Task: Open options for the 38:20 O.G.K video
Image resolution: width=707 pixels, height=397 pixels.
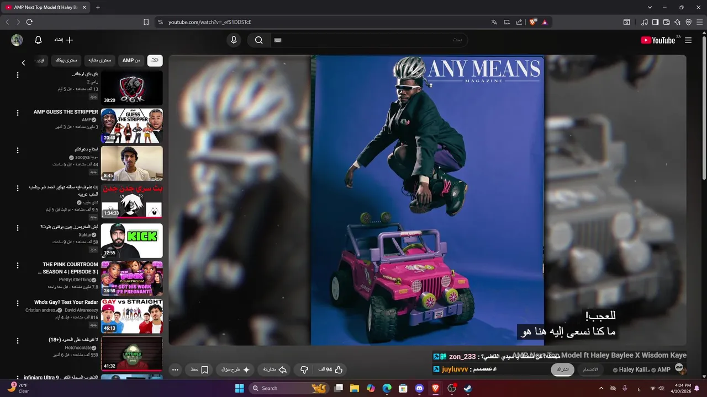Action: click(x=18, y=74)
